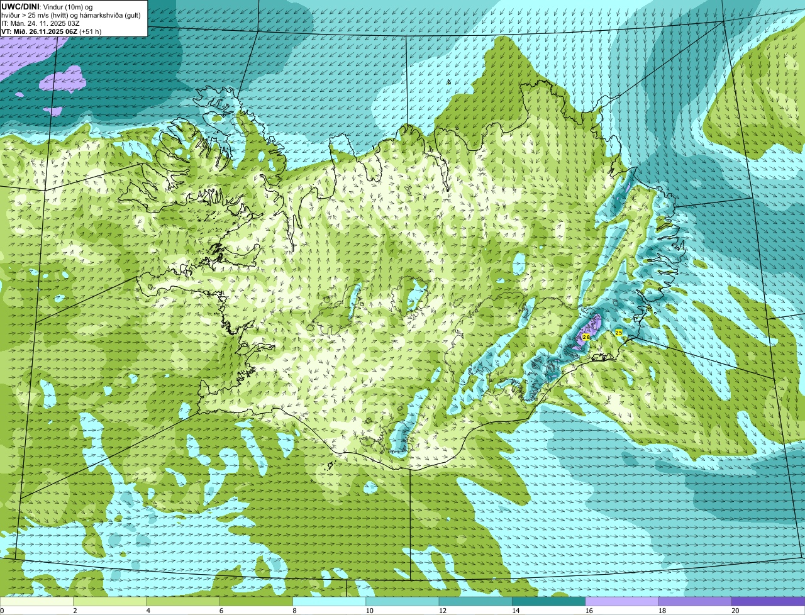Select the 4–6 green legend swatch
The image size is (805, 615).
tap(183, 601)
